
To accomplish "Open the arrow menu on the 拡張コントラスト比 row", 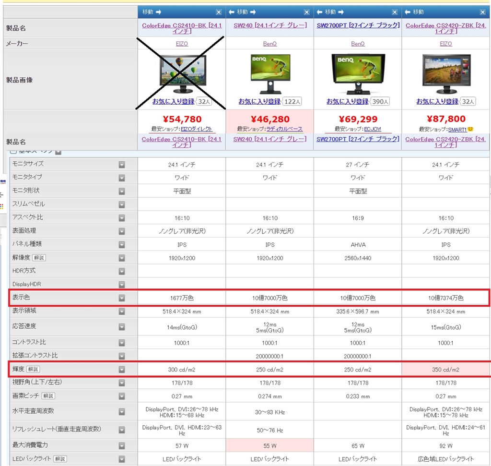I will click(122, 356).
